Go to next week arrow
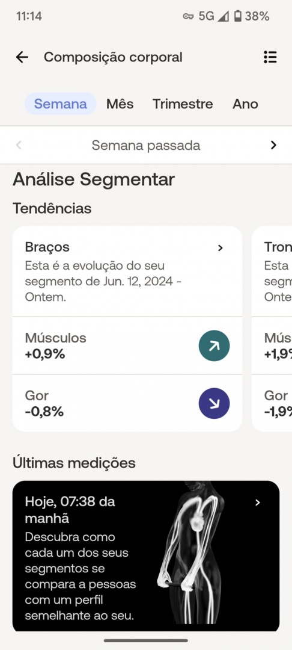This screenshot has width=292, height=650. pyautogui.click(x=273, y=145)
